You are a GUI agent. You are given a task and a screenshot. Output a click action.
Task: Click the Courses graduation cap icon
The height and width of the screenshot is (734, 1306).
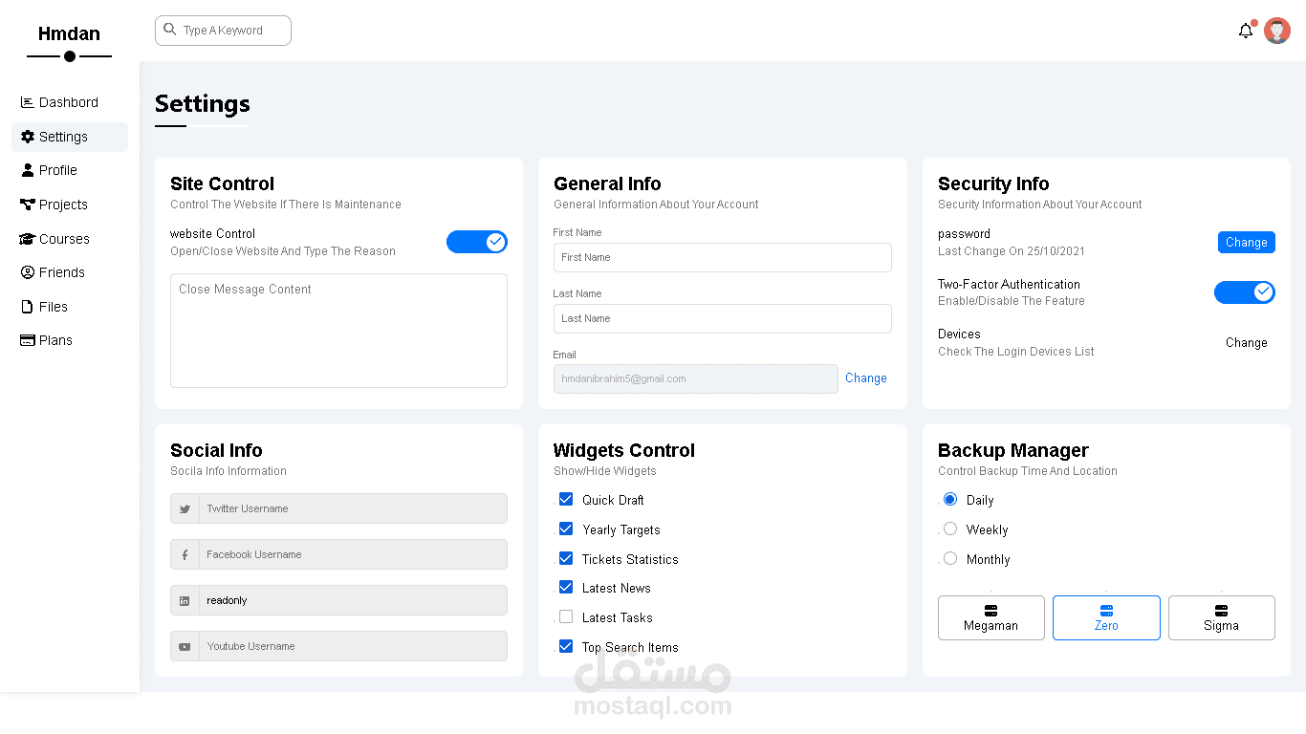point(28,239)
